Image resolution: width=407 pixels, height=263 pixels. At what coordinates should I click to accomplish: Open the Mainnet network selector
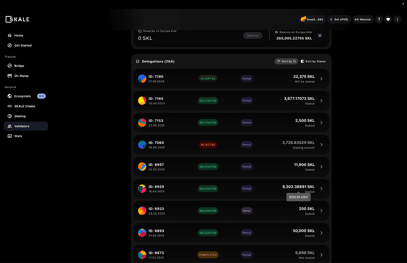363,19
